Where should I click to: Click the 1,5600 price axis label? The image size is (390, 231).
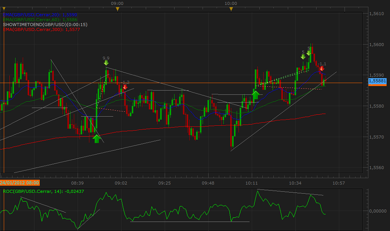(376, 45)
